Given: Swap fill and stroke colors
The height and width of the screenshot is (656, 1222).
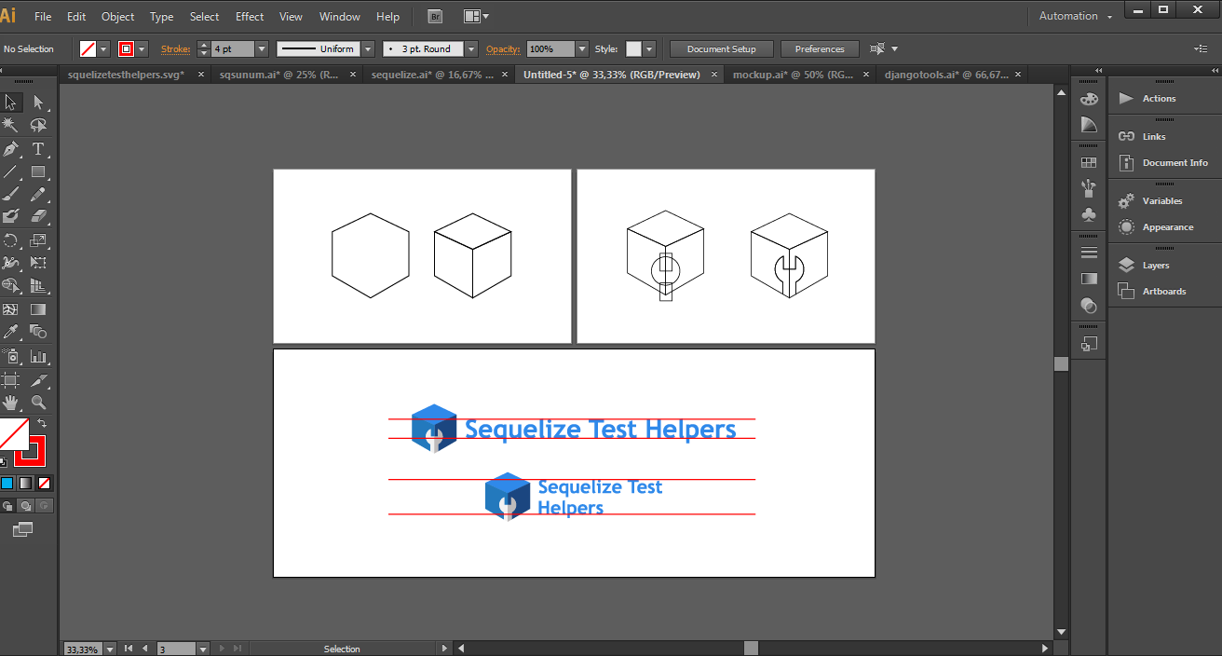Looking at the screenshot, I should [42, 424].
